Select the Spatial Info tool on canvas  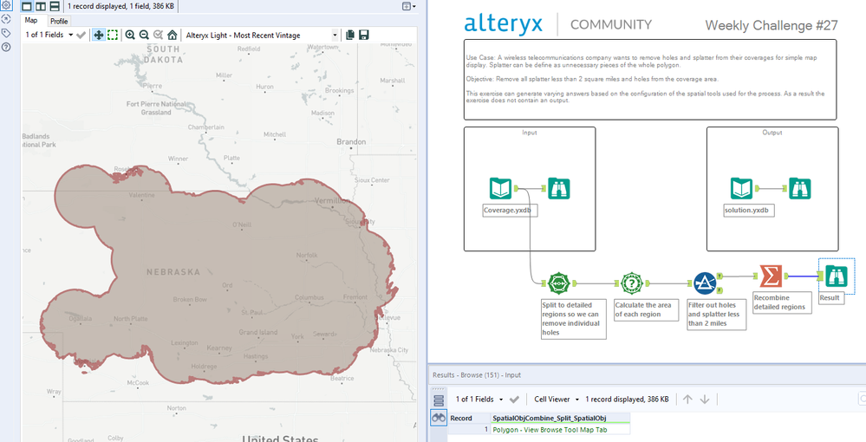pyautogui.click(x=632, y=283)
